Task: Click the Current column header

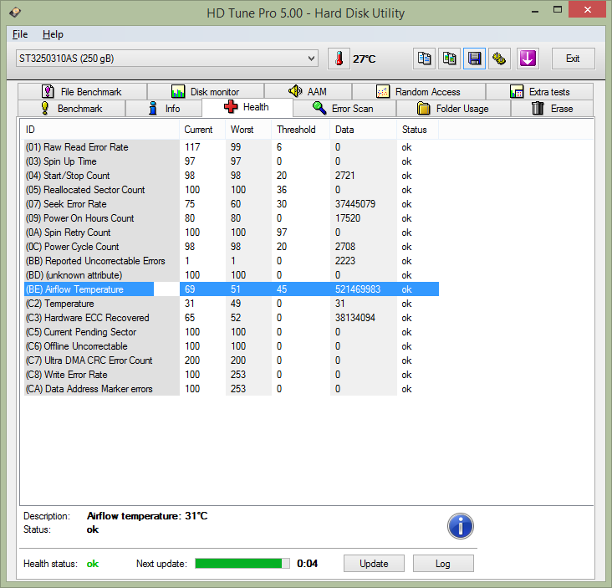Action: 202,130
